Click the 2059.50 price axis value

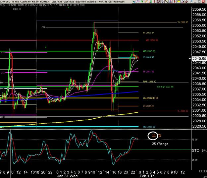(199, 9)
